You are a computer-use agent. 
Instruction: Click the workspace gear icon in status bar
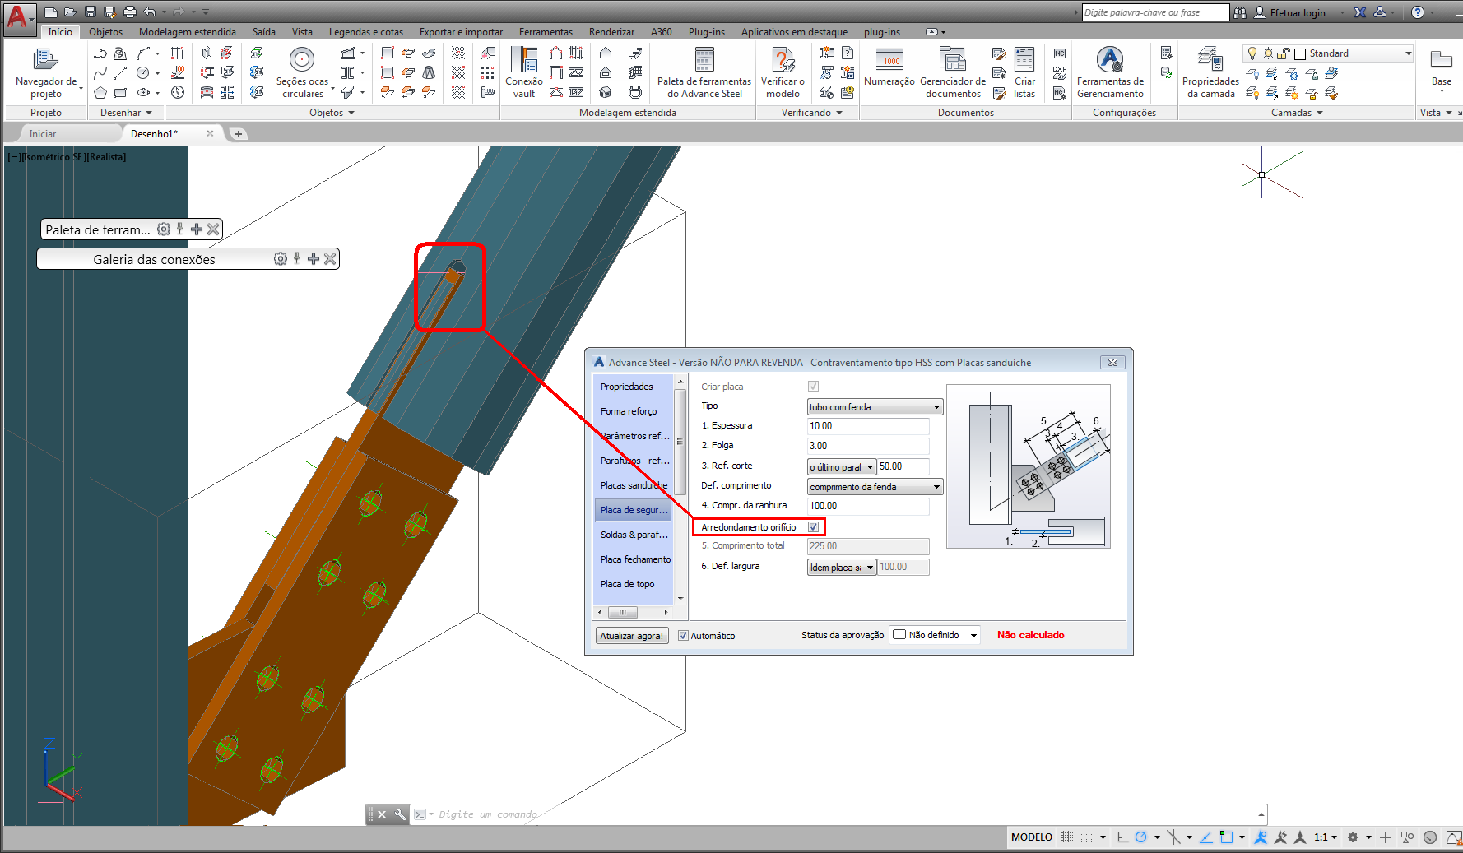1353,837
